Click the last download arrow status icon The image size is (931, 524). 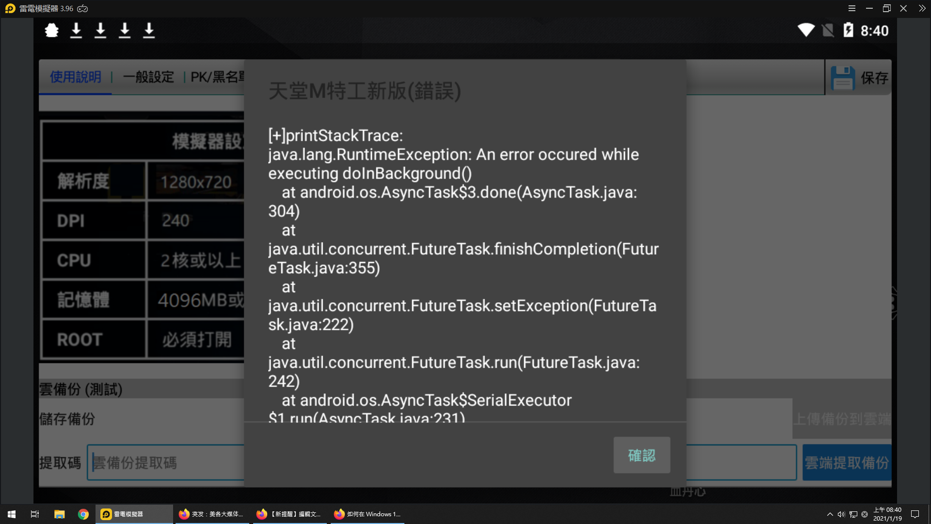[x=149, y=31]
